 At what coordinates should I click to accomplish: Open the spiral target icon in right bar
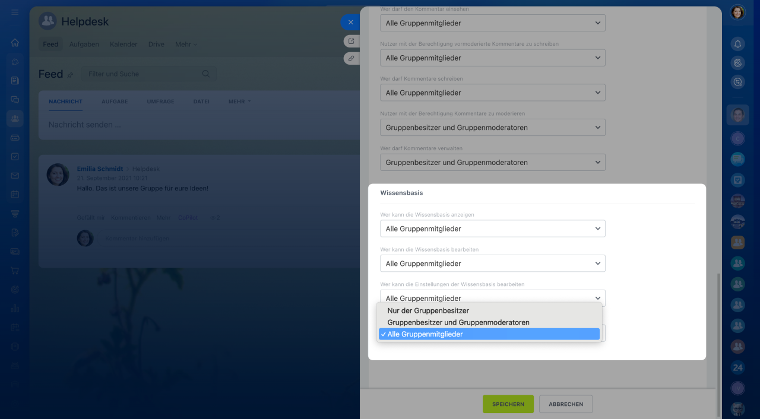[x=737, y=63]
